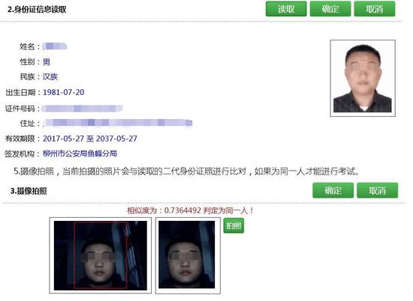Click the captured face snapshot image
This screenshot has height=301, width=413.
pos(188,255)
